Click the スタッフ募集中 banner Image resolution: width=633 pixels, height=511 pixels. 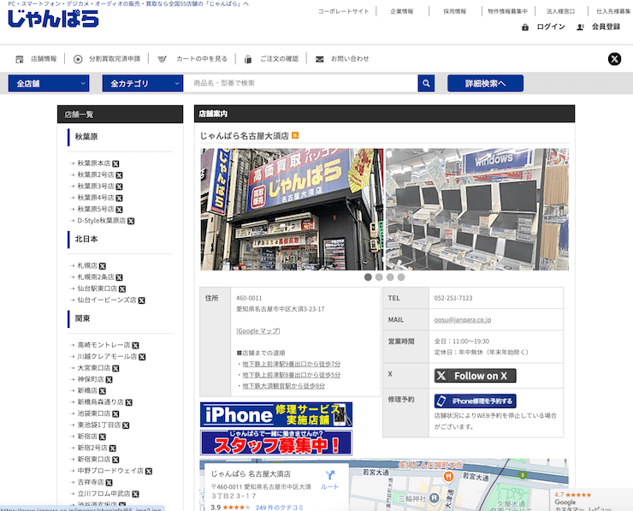pyautogui.click(x=276, y=443)
